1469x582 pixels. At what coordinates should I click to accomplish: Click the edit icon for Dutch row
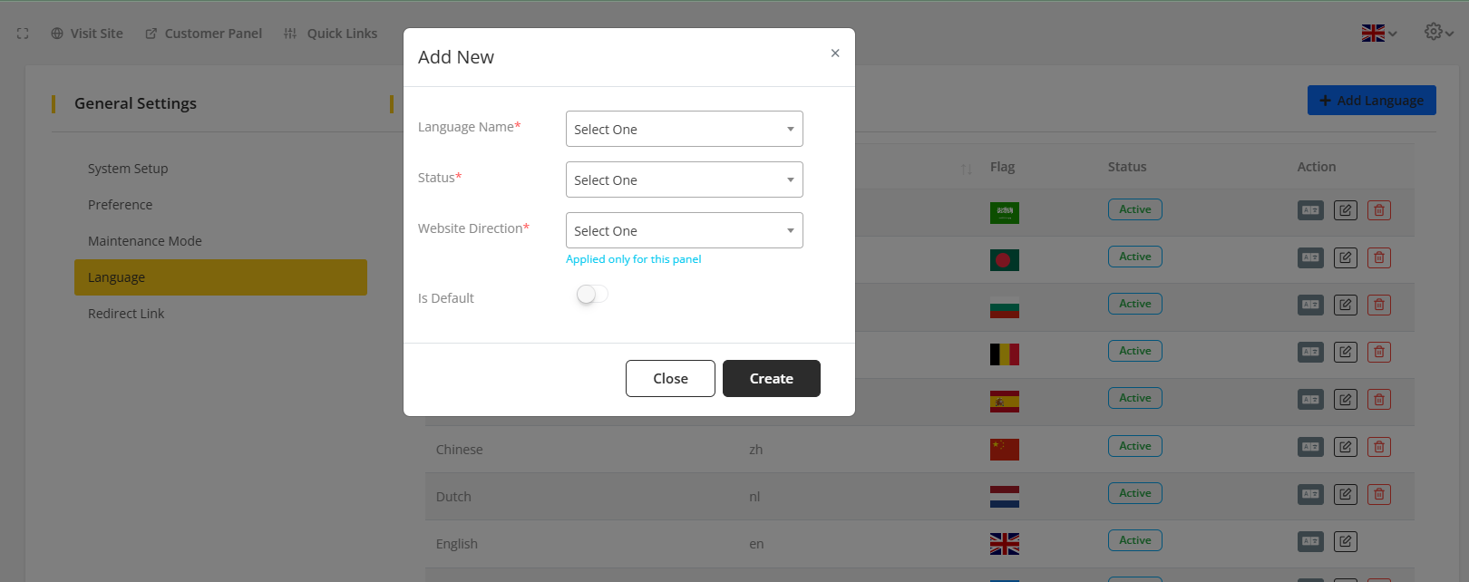(x=1346, y=494)
